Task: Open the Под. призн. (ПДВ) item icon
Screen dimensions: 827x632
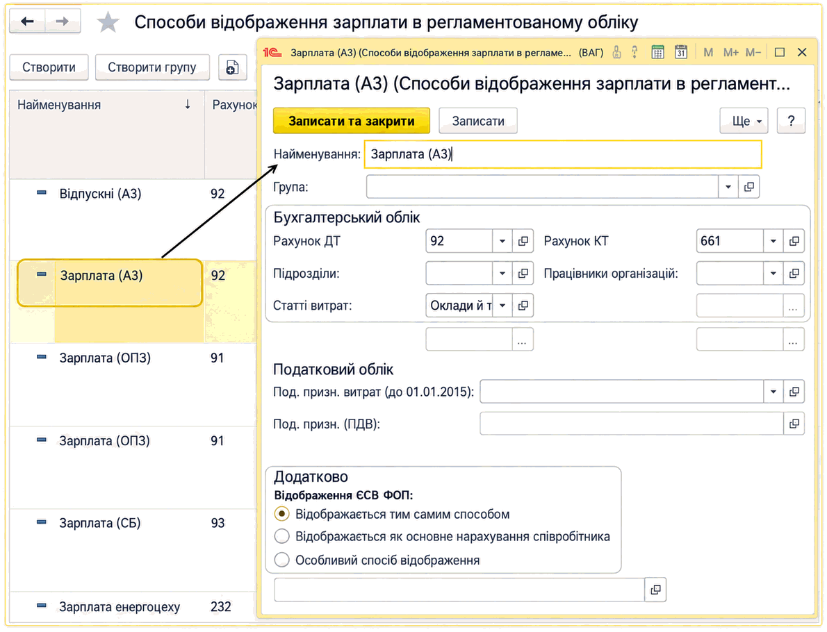Action: click(x=794, y=424)
